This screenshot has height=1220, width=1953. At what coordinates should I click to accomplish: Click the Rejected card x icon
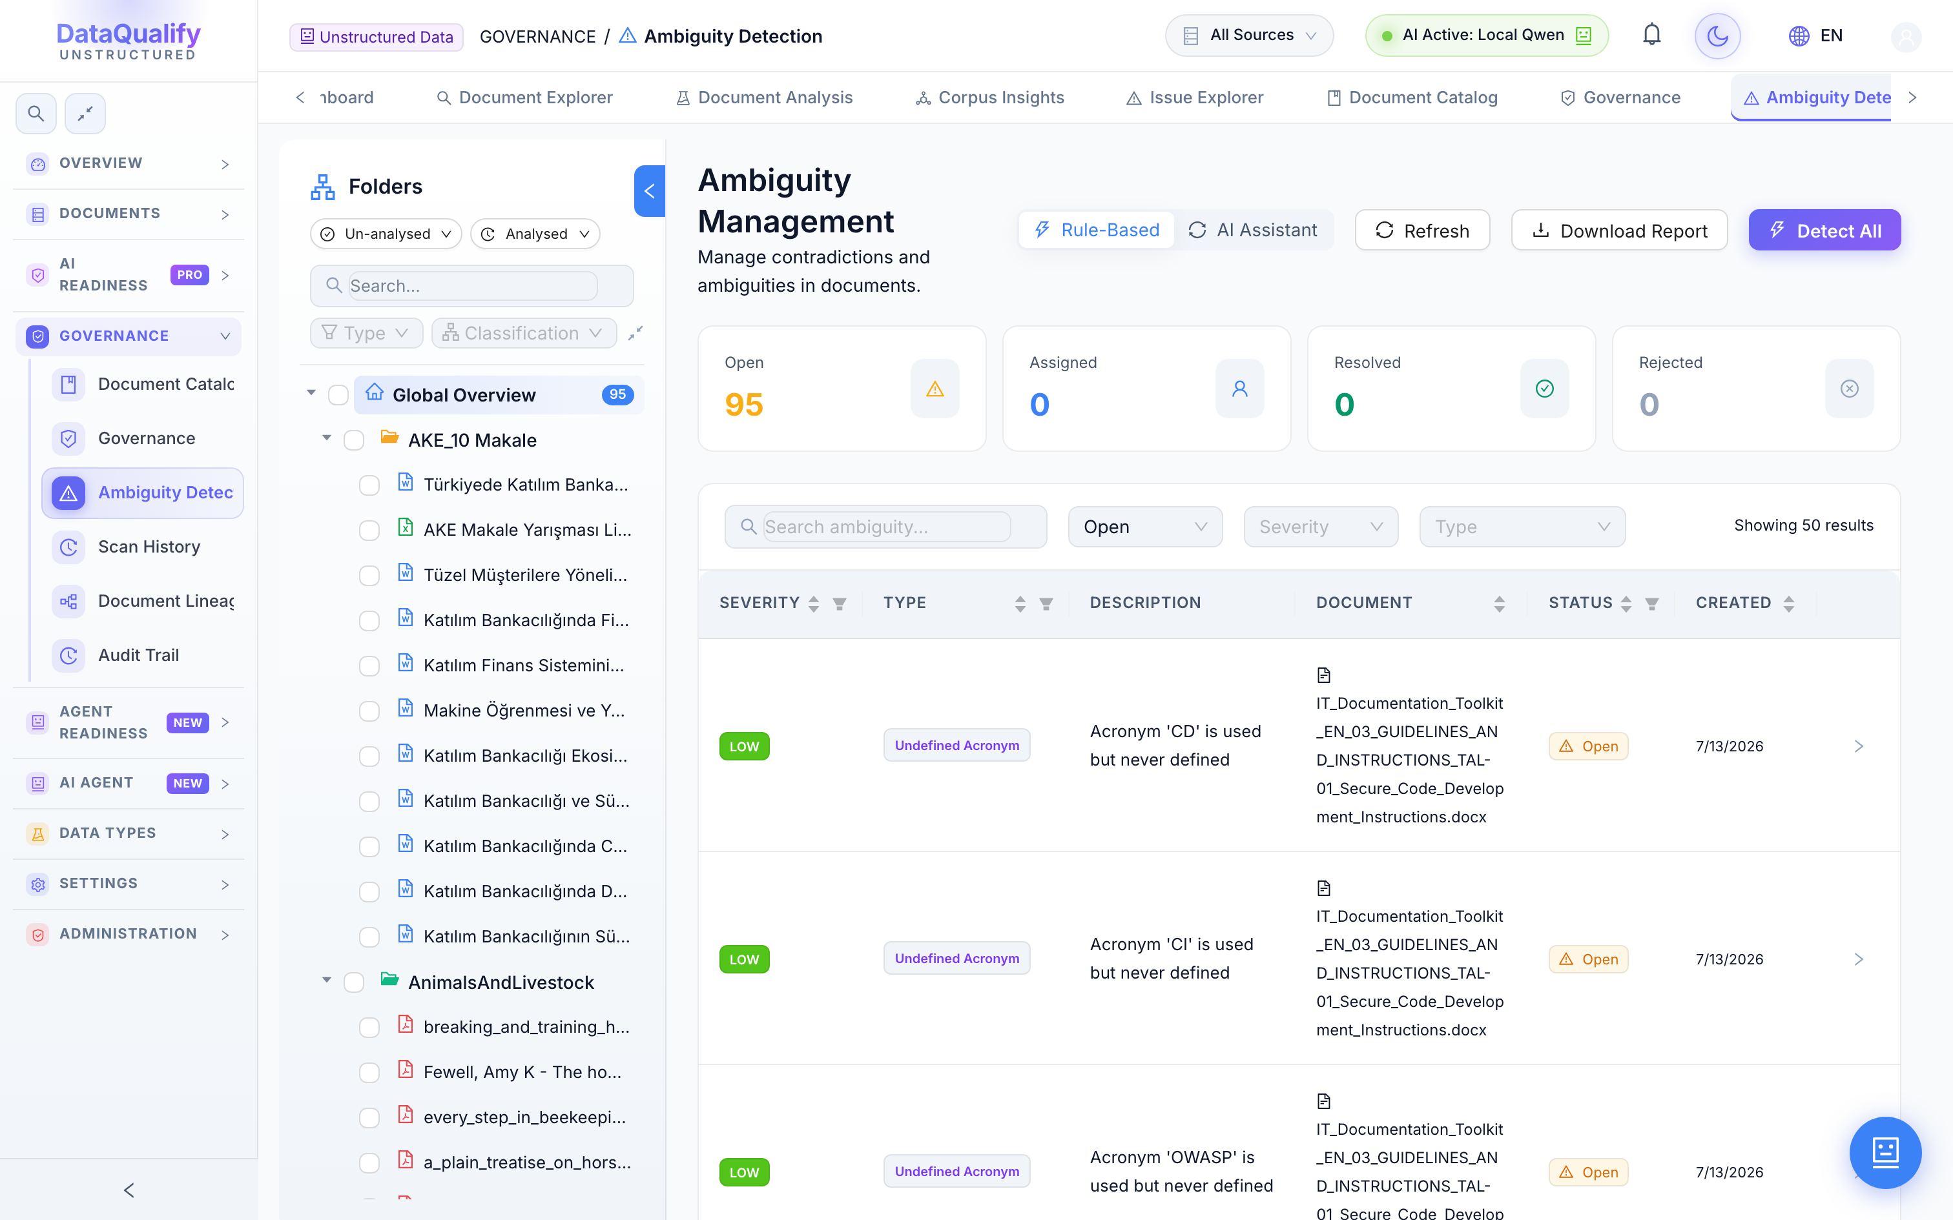[x=1850, y=389]
